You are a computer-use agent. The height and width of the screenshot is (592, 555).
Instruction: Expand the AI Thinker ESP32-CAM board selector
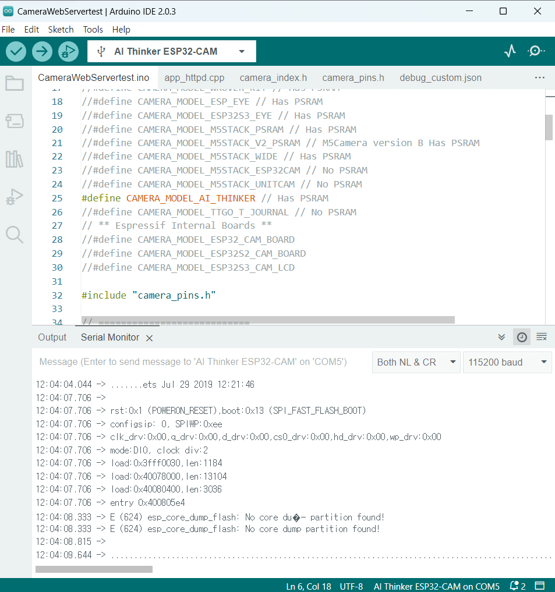(x=172, y=51)
